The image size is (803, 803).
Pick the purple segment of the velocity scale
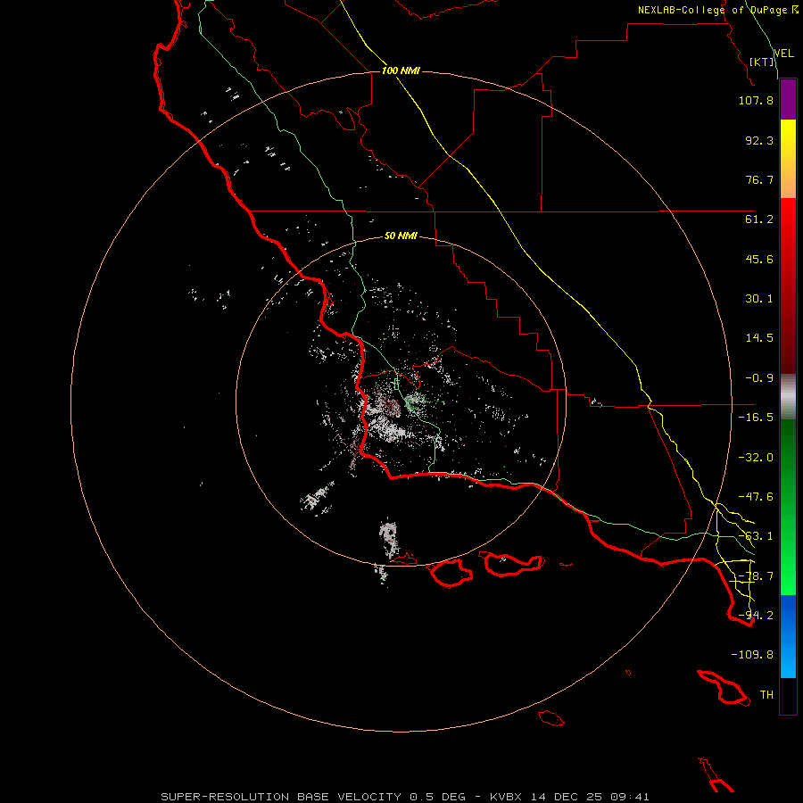click(x=788, y=100)
